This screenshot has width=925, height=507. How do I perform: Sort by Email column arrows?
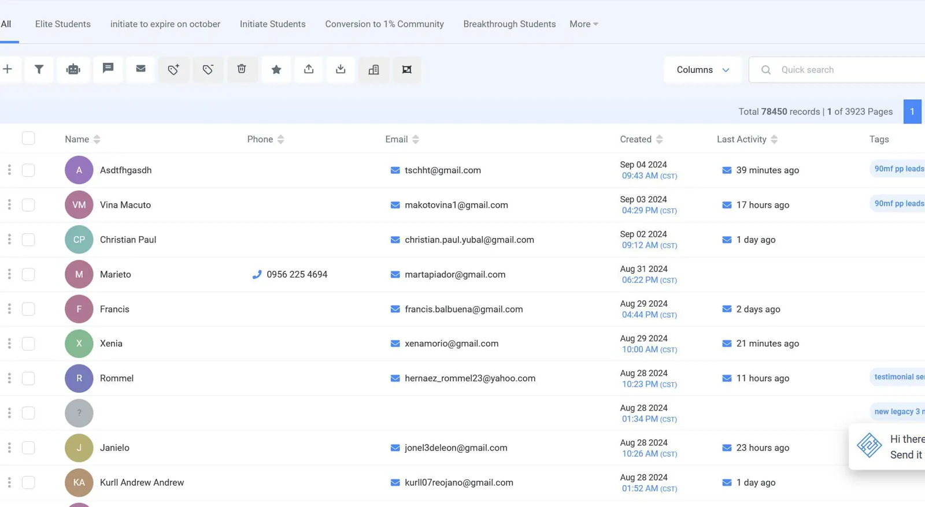tap(416, 139)
